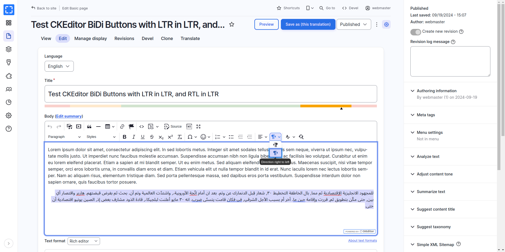Open the Devel tab
This screenshot has width=505, height=252.
[x=148, y=38]
